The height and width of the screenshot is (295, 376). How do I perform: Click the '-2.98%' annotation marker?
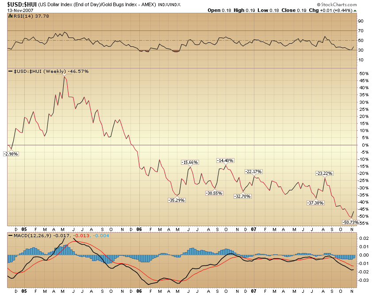pyautogui.click(x=11, y=154)
